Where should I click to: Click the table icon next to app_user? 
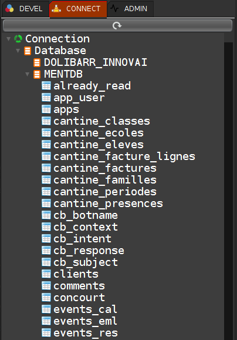[46, 98]
